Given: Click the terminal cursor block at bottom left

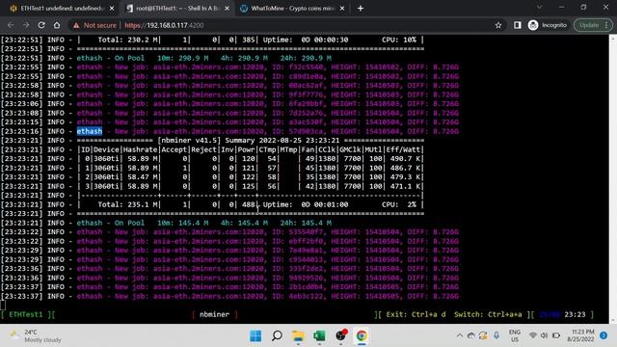Looking at the screenshot, I should tap(3, 305).
